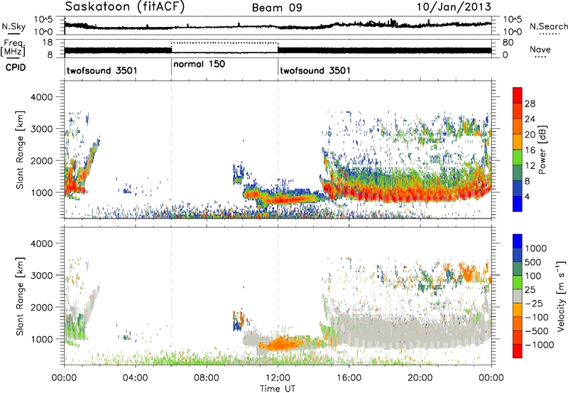The height and width of the screenshot is (393, 568).
Task: Click the 25 value on the velocity colorbar
Action: pyautogui.click(x=530, y=289)
